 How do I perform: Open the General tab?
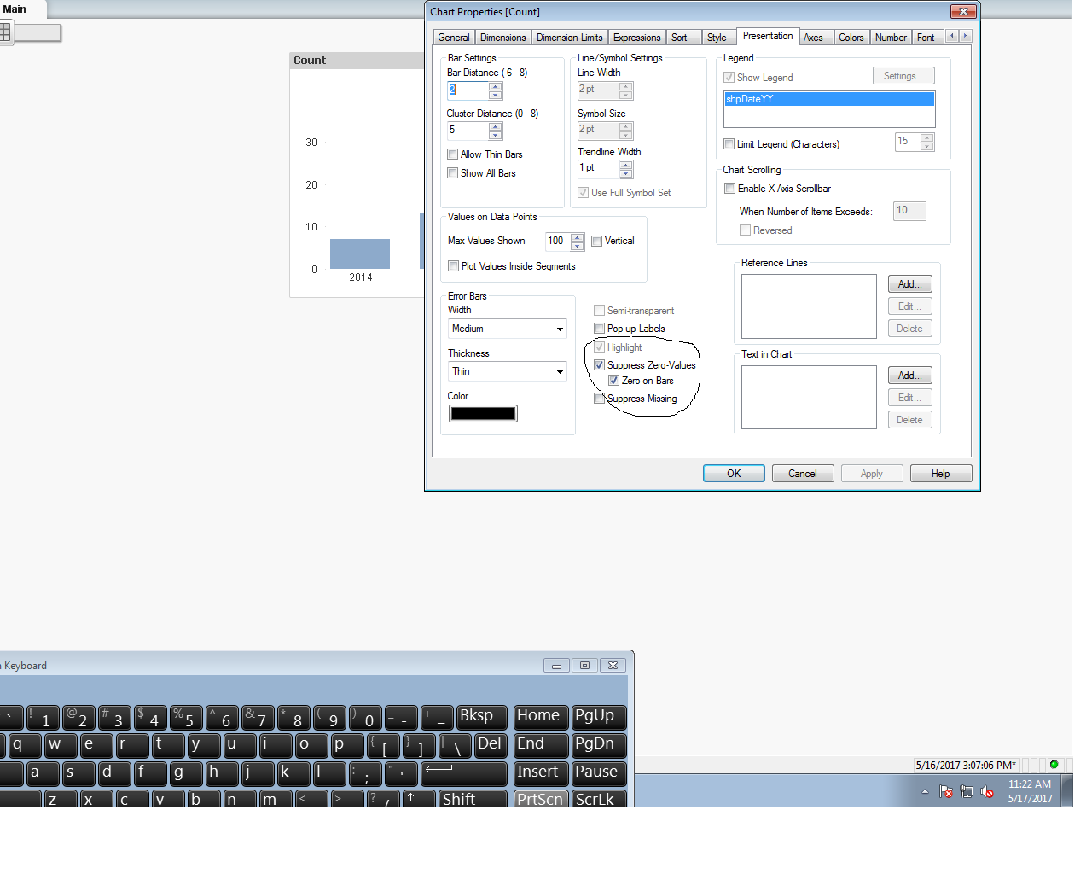453,38
